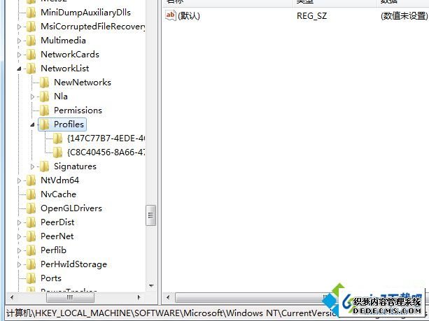
Task: Click the NvCache folder icon
Action: 31,194
